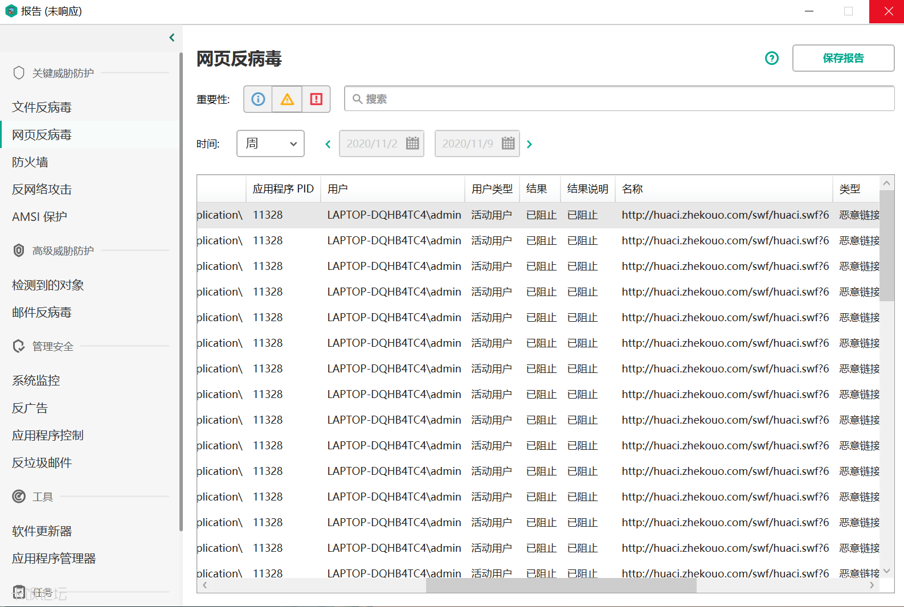
Task: Open 软件更新器 report section
Action: click(42, 531)
